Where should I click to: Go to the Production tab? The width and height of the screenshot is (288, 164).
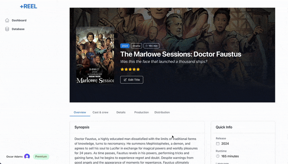click(141, 112)
